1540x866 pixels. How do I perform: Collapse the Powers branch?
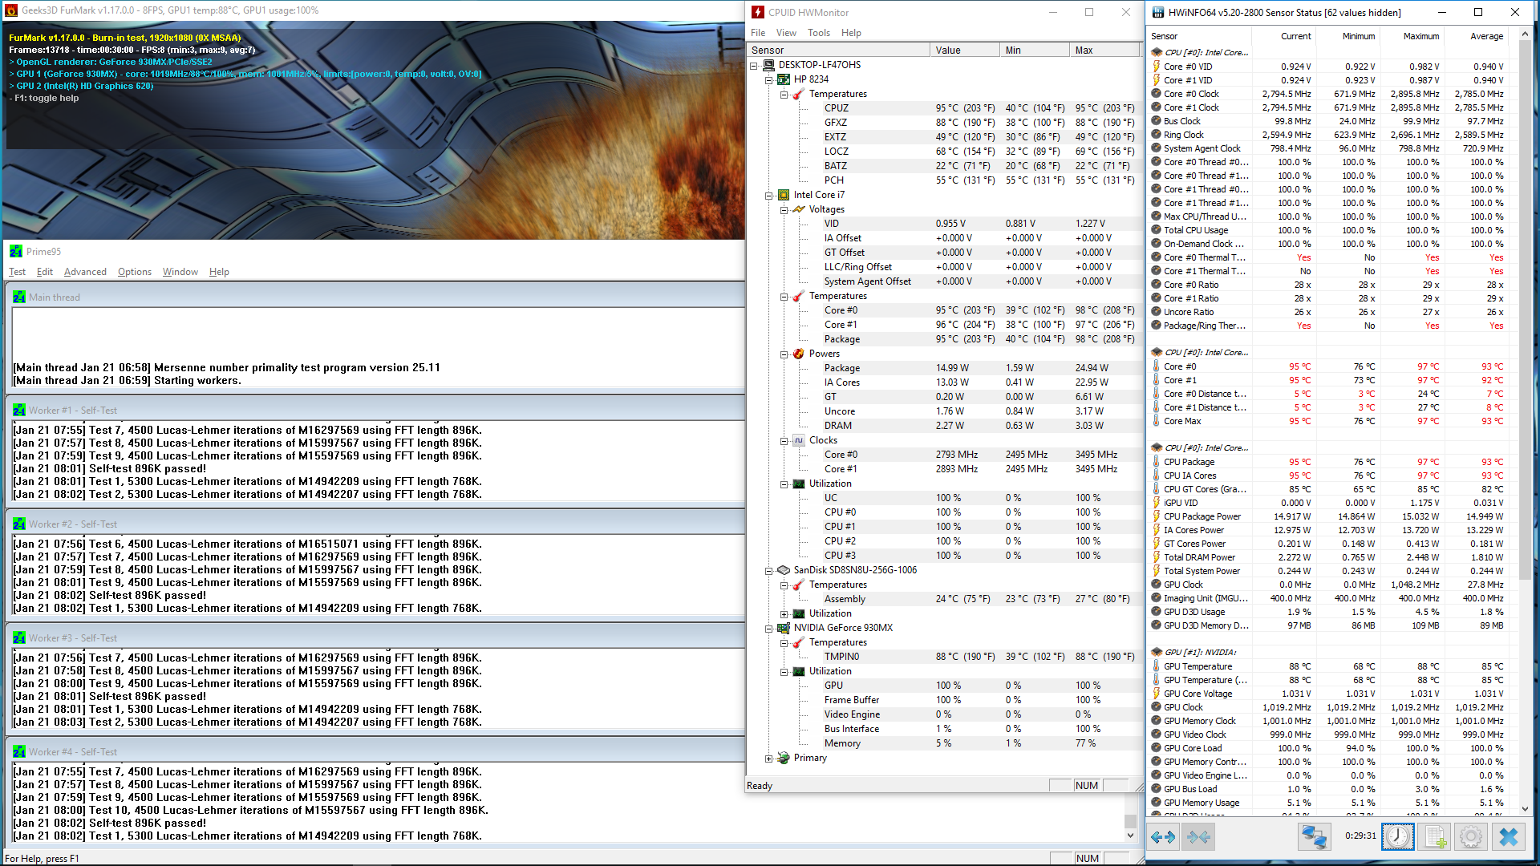click(x=784, y=354)
